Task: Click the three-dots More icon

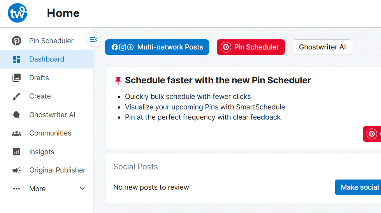Action: tap(16, 189)
